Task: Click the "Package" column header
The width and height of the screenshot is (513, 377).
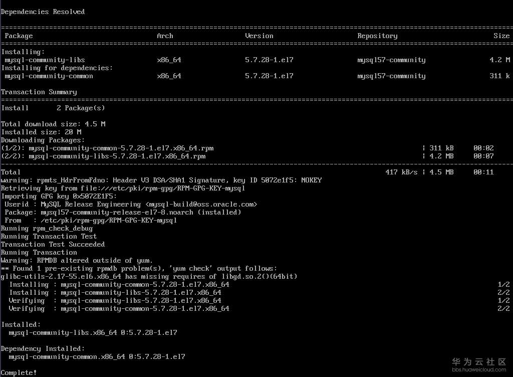Action: [x=19, y=36]
